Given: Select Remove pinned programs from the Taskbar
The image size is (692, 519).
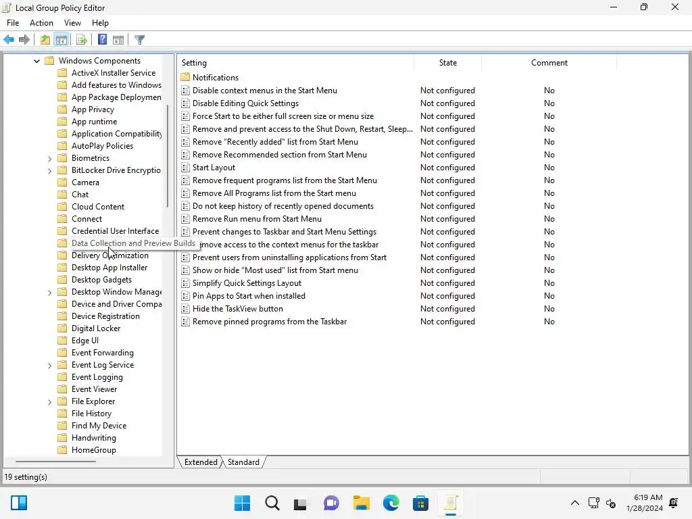Looking at the screenshot, I should [270, 322].
